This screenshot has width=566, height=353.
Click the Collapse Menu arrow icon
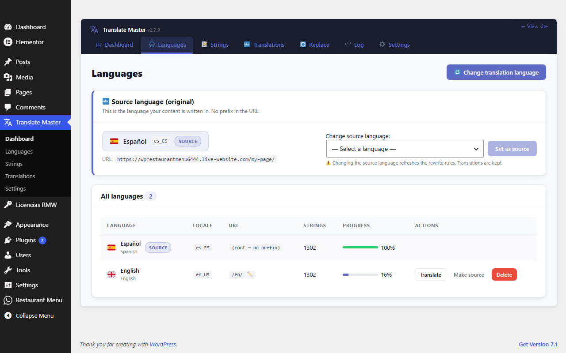(x=8, y=315)
